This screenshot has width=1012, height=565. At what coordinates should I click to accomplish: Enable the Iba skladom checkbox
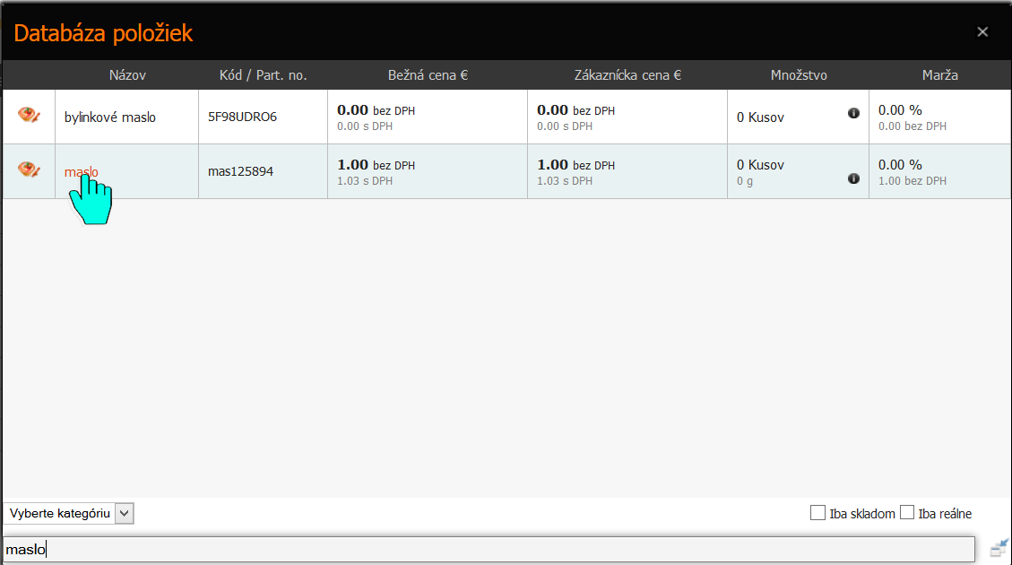817,513
